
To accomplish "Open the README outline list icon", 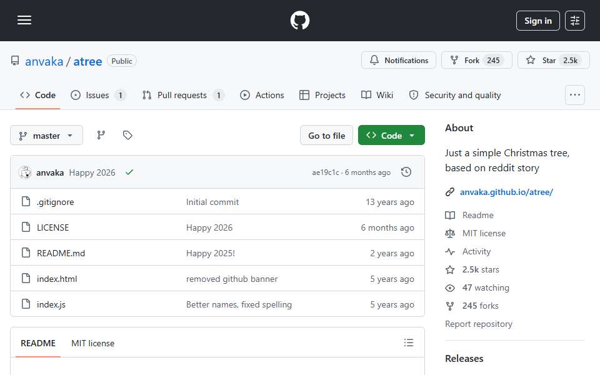I will pyautogui.click(x=408, y=342).
